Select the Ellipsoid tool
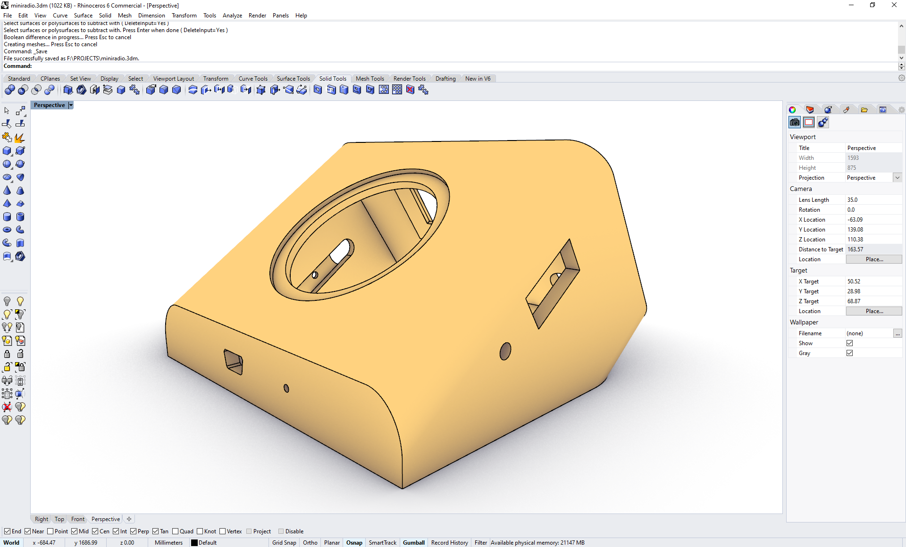 (x=7, y=177)
